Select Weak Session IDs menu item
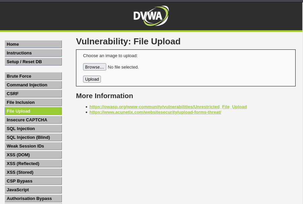 33,146
